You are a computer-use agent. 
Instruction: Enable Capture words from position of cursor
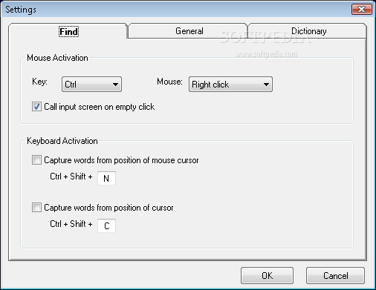tap(36, 207)
